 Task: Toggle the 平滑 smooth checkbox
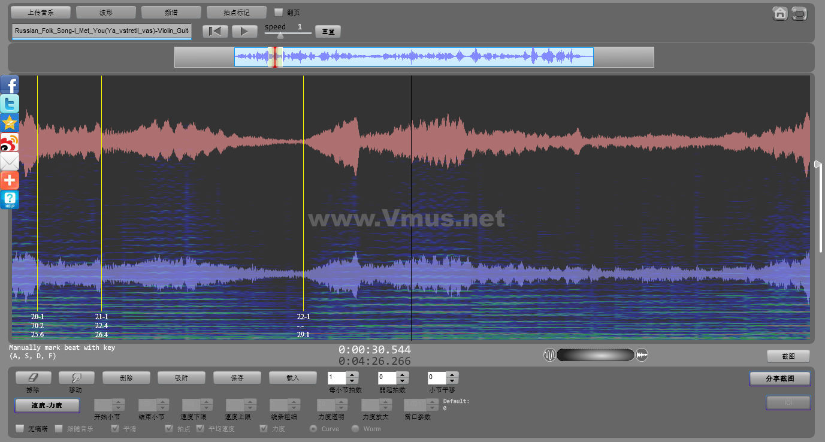click(x=115, y=429)
